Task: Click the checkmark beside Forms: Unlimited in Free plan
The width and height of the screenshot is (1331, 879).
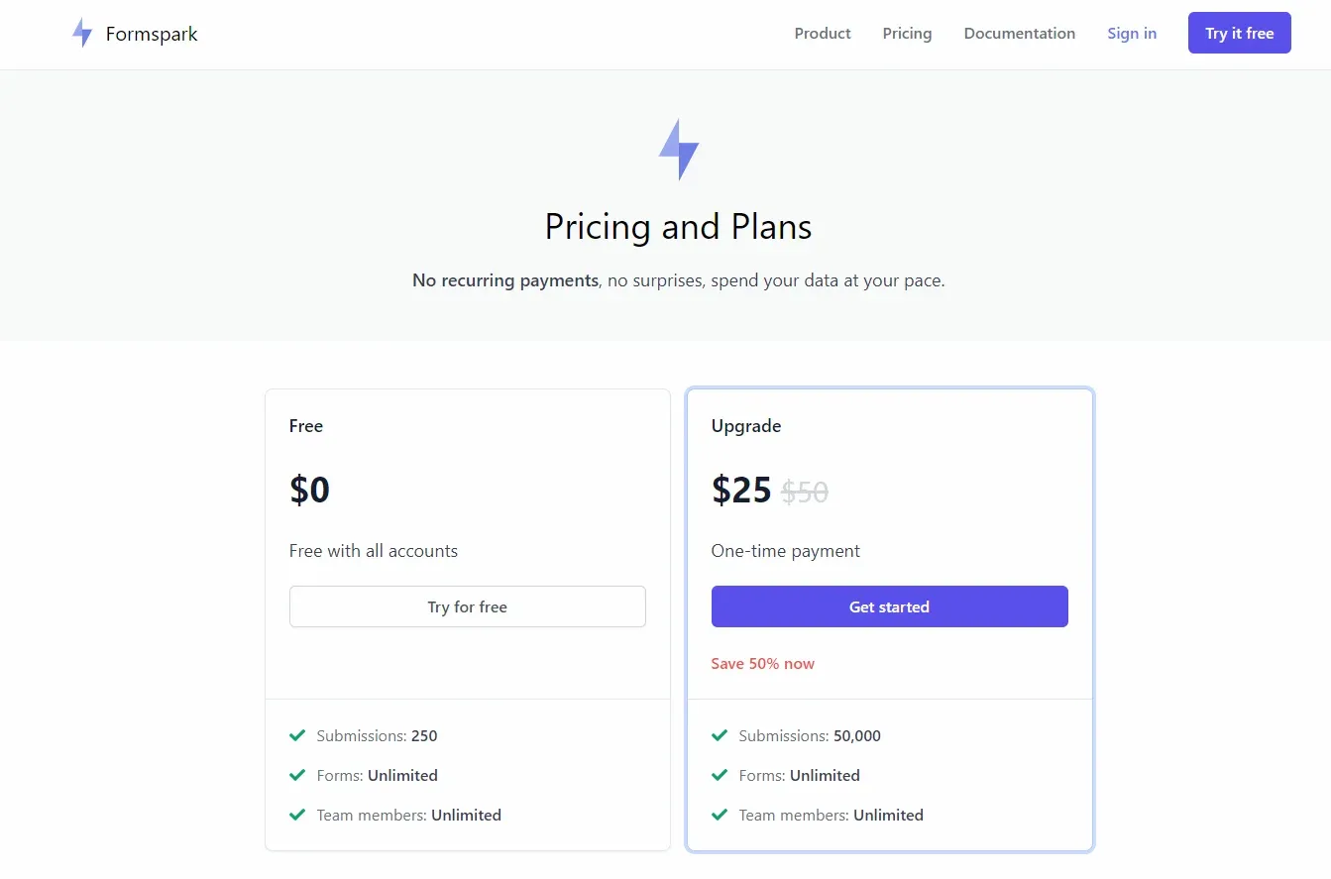Action: [296, 775]
